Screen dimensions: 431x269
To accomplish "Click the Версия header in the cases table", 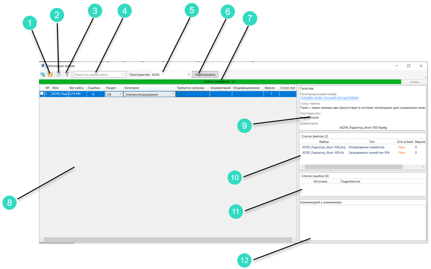I will (271, 88).
